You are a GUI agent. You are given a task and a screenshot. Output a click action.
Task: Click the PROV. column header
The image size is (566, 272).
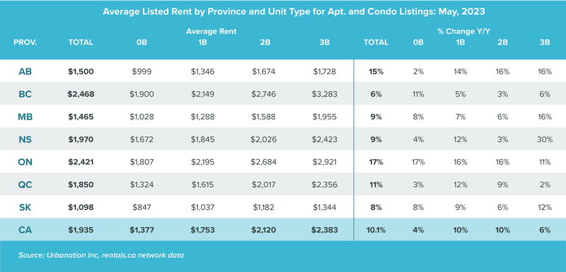[25, 42]
